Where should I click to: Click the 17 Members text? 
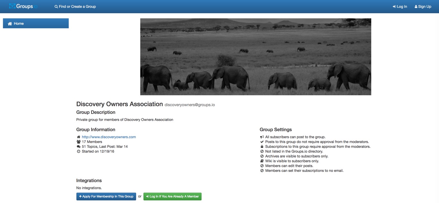(92, 142)
